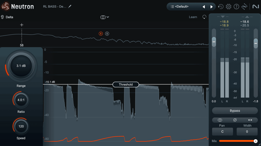Edit the RL BASS track name pencil
Viewport: 261px width, 146px height.
[70, 6]
